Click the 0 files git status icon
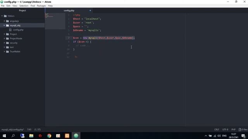The image size is (248, 139). tap(243, 130)
